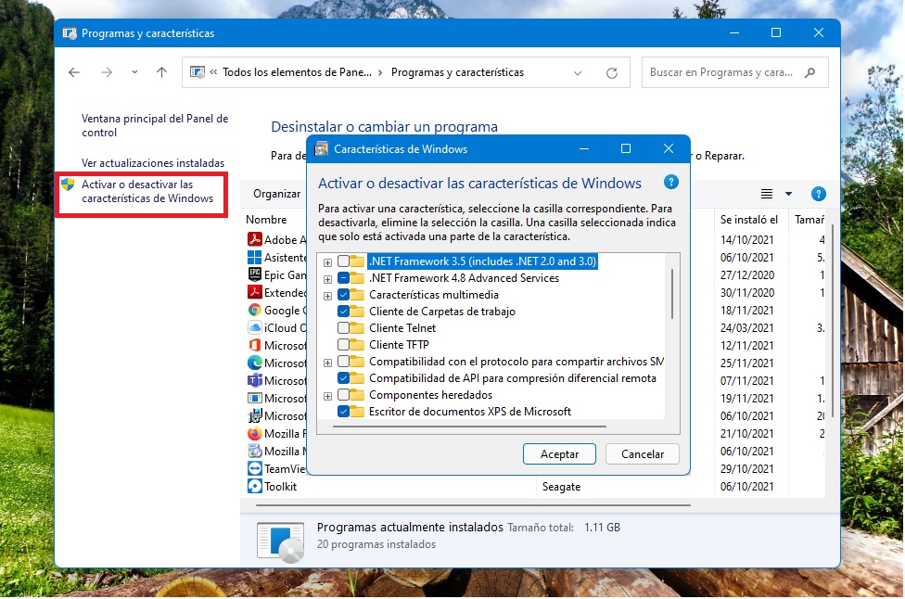Open the Organizar menu
This screenshot has height=599, width=905.
click(x=276, y=194)
